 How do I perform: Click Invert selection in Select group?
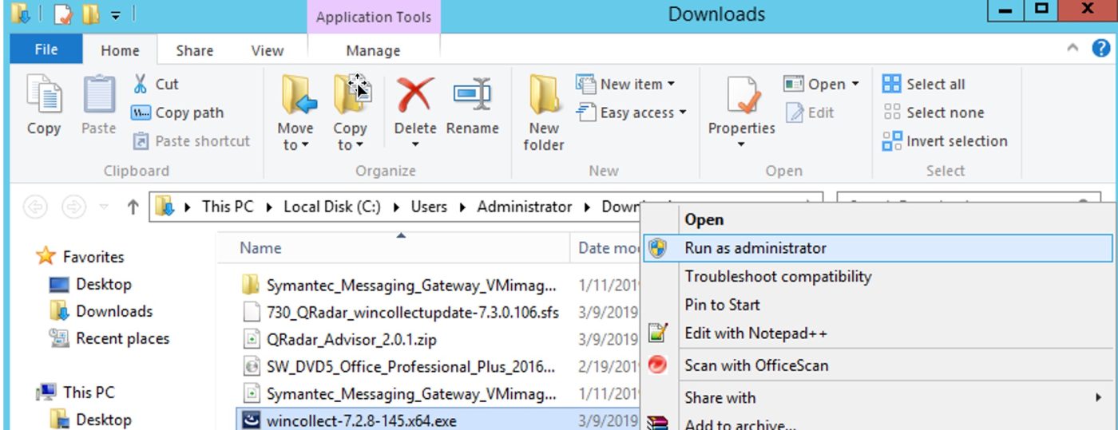click(946, 141)
